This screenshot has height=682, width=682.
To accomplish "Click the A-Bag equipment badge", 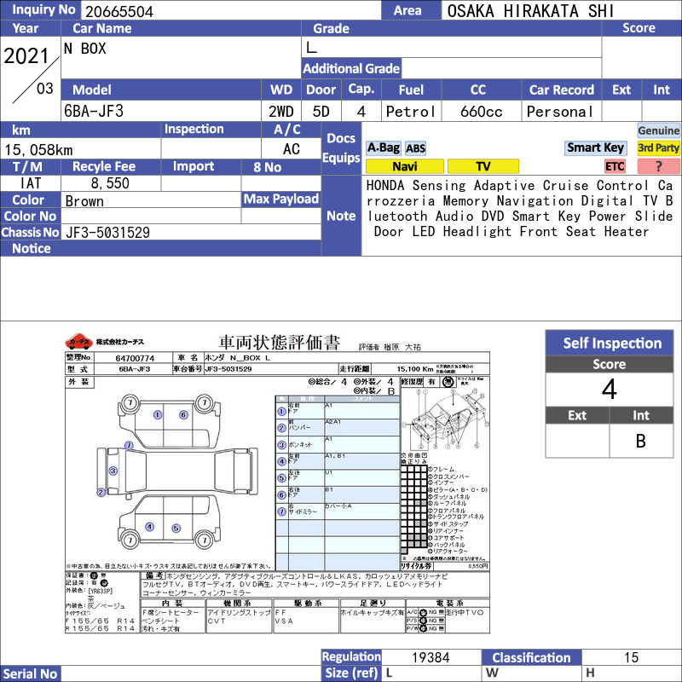I will (383, 147).
